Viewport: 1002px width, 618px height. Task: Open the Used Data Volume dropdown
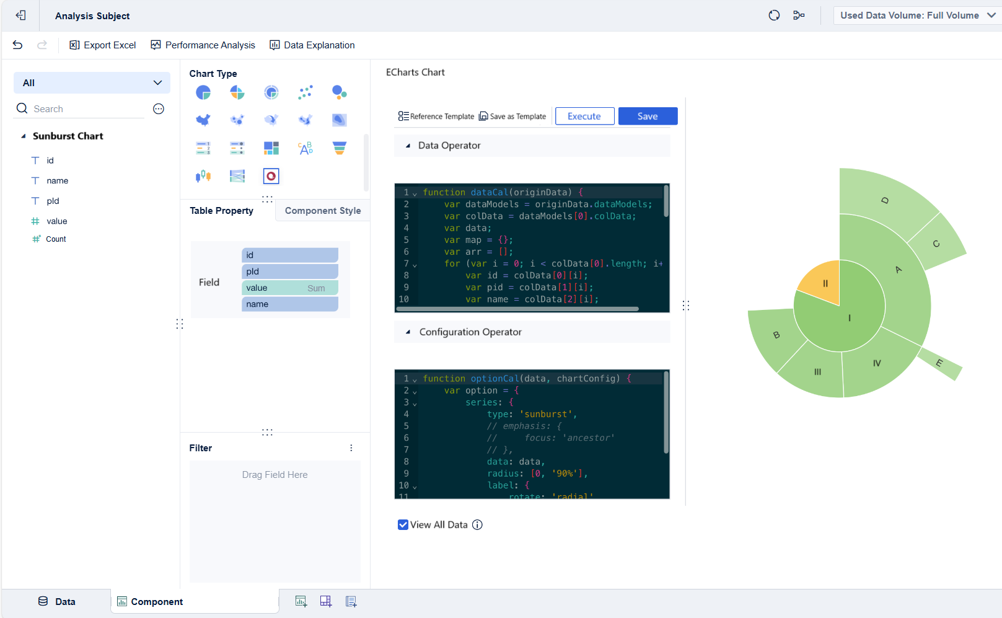point(917,15)
